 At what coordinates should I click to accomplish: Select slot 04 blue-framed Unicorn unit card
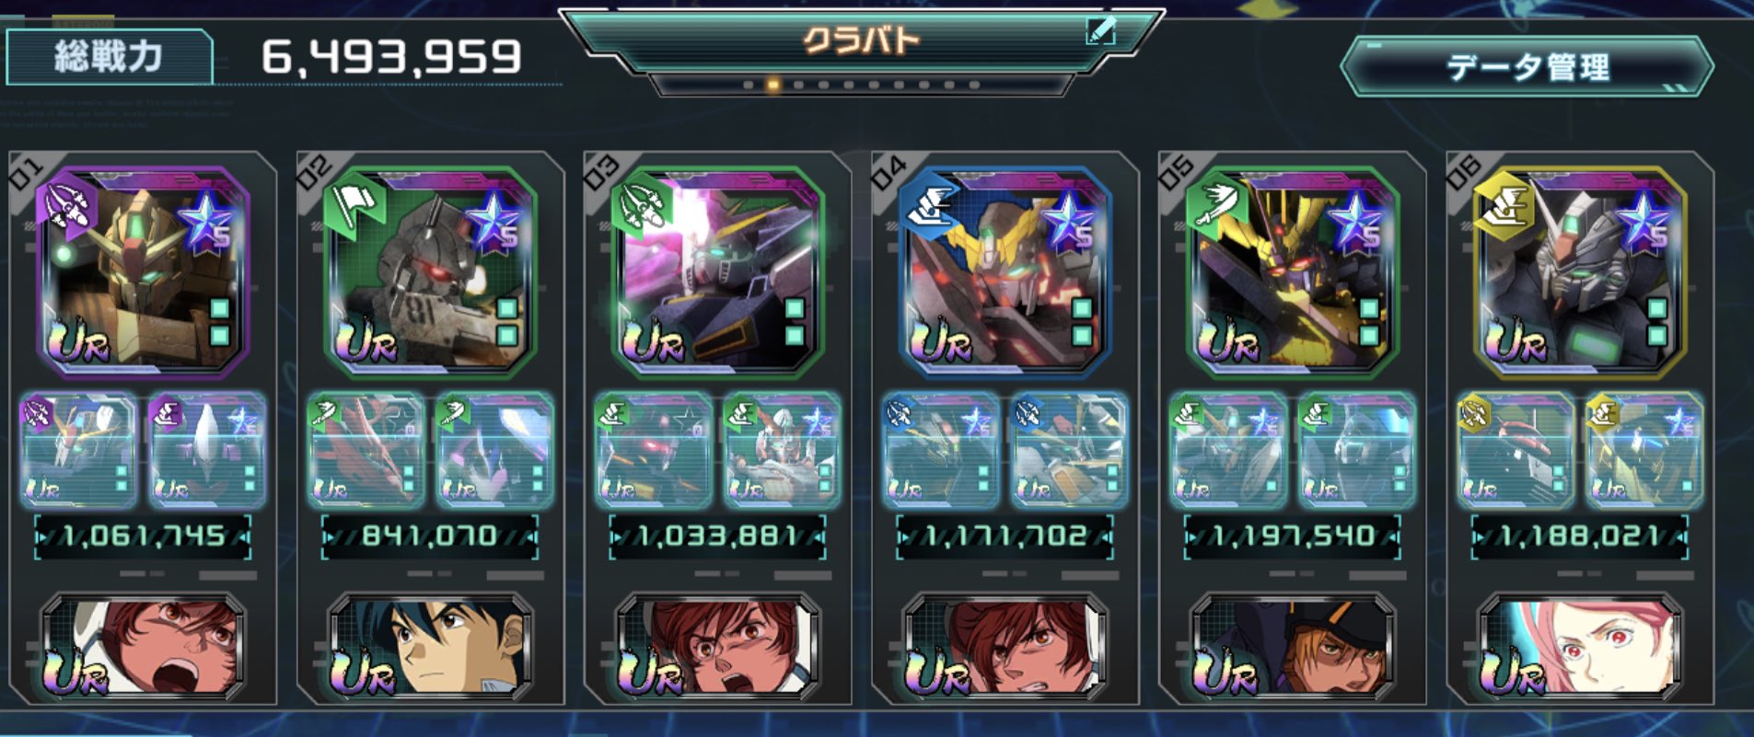coord(1005,272)
